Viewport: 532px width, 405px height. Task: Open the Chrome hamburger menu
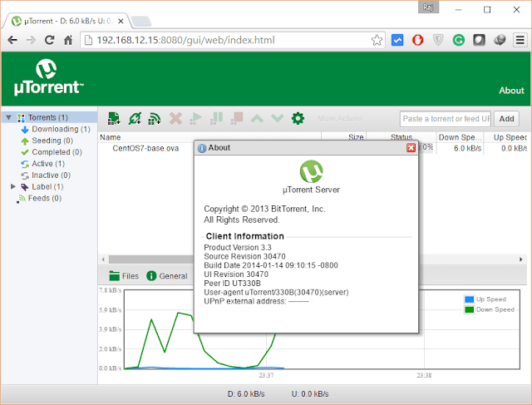(520, 40)
